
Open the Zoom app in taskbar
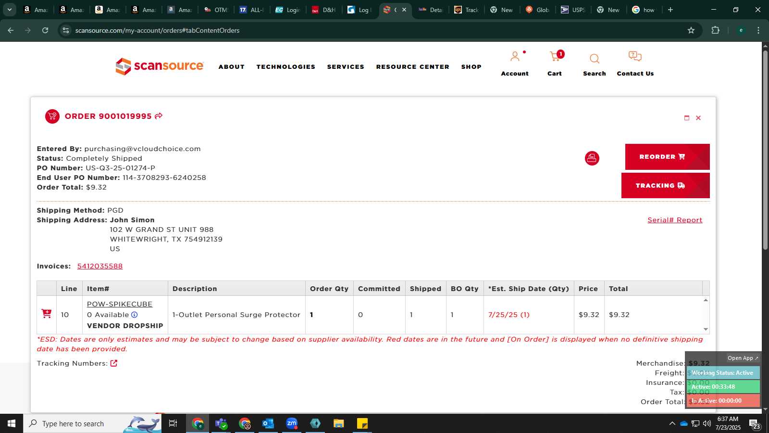pyautogui.click(x=292, y=423)
